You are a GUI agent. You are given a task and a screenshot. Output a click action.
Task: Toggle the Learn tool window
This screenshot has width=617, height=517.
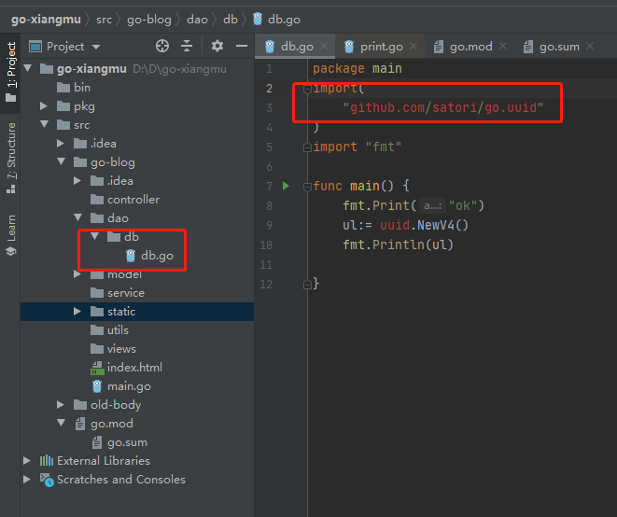pos(10,235)
